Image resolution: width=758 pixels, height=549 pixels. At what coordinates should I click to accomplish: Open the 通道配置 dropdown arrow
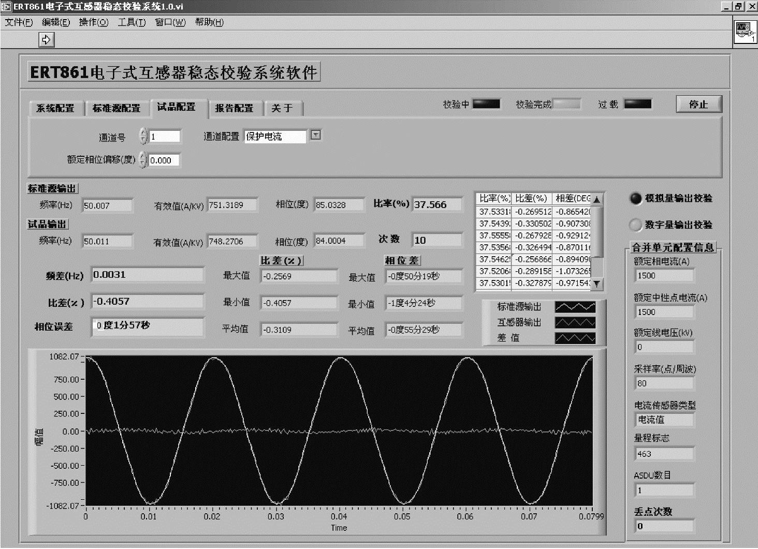point(316,136)
